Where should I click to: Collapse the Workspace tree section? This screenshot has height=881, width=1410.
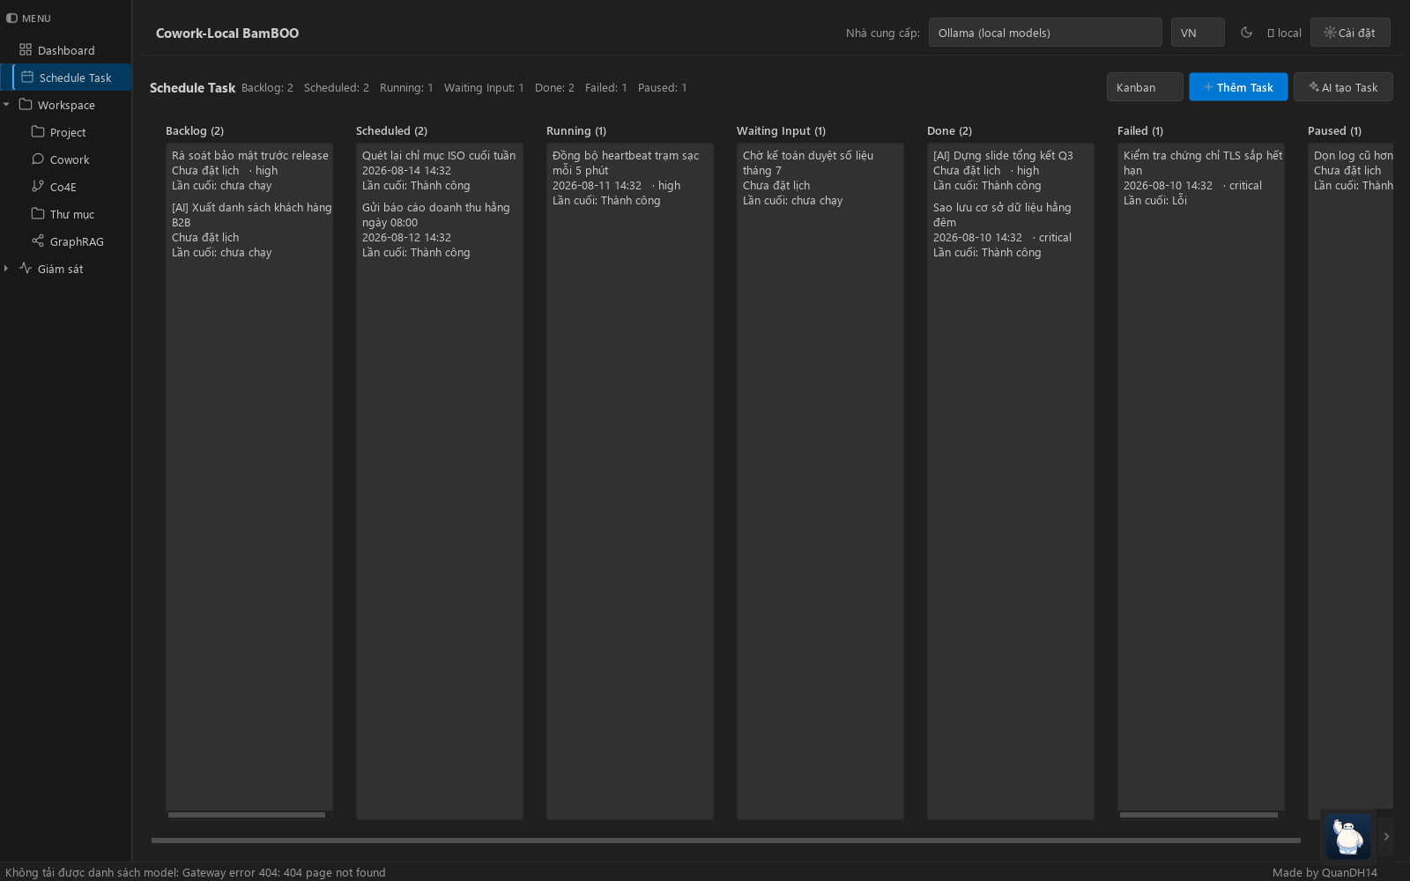pyautogui.click(x=7, y=105)
